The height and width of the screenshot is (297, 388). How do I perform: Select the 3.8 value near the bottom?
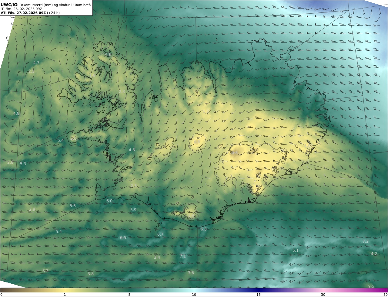pyautogui.click(x=91, y=274)
